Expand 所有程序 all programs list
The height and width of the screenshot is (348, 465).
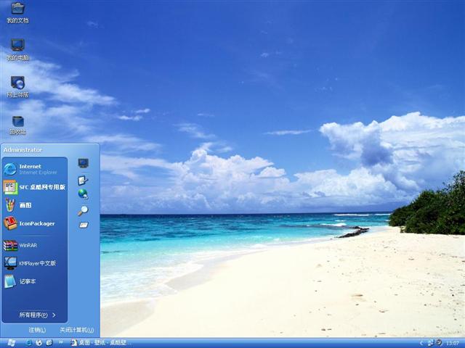(37, 315)
